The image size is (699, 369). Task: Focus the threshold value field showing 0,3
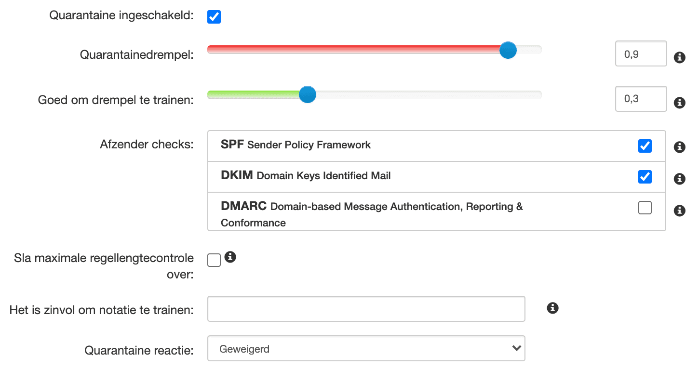coord(641,99)
